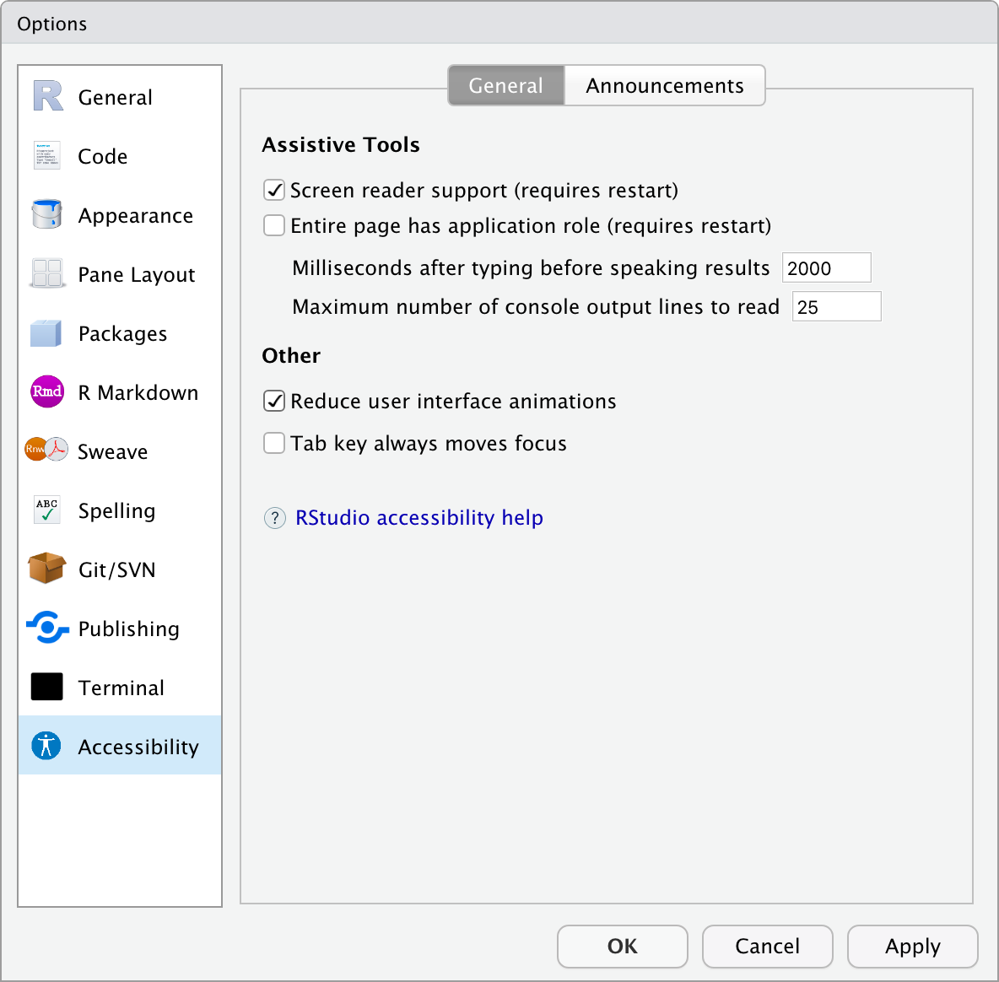The height and width of the screenshot is (982, 999).
Task: Open RStudio accessibility help link
Action: click(x=418, y=517)
